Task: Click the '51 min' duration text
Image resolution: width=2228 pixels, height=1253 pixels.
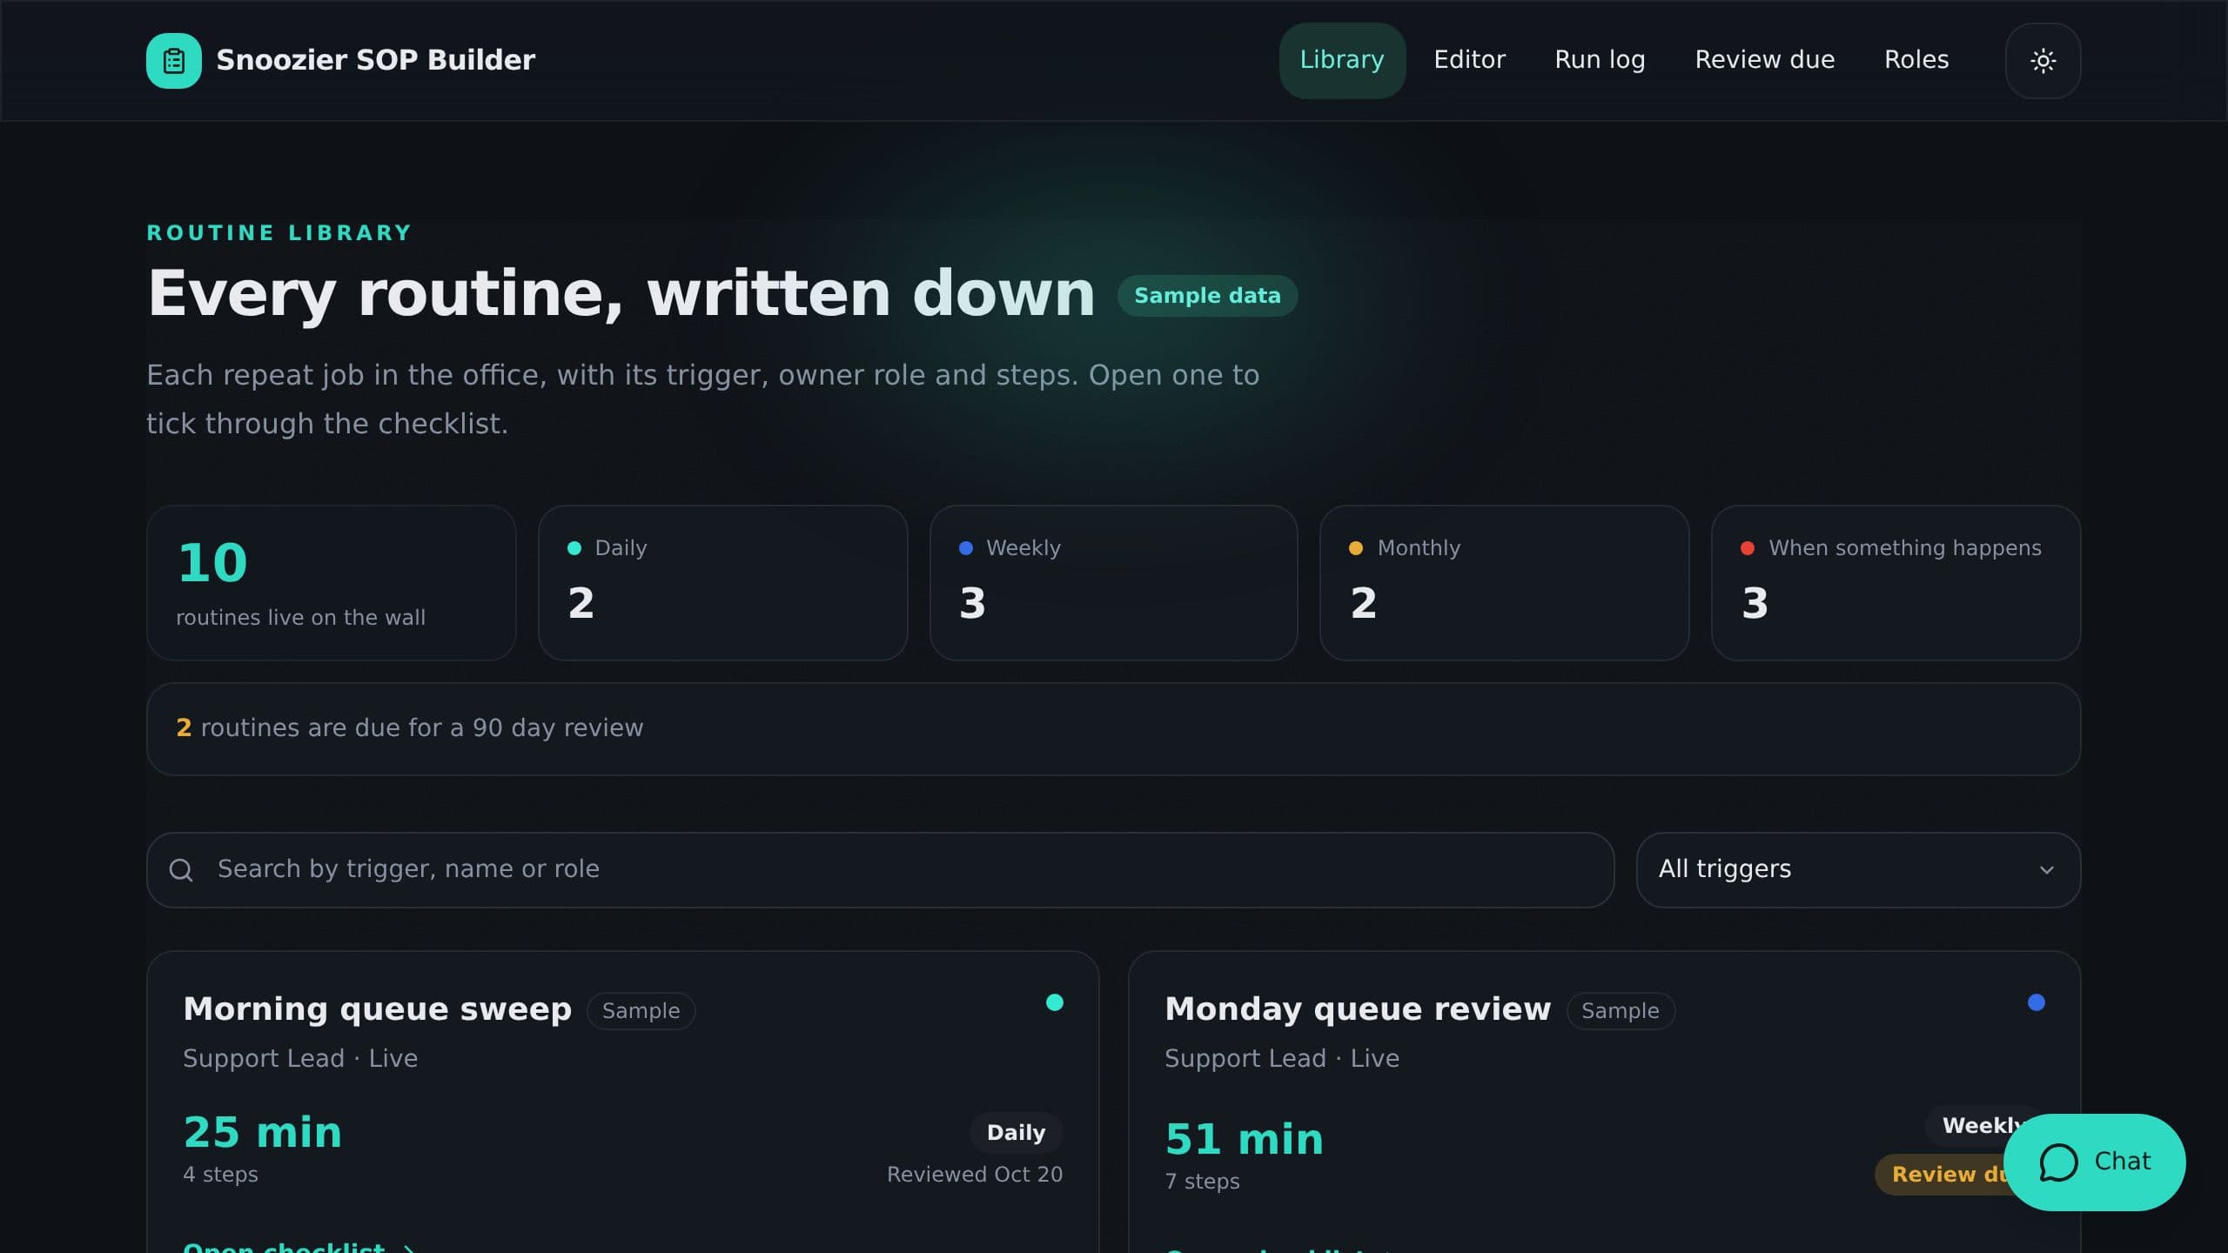Action: tap(1244, 1140)
